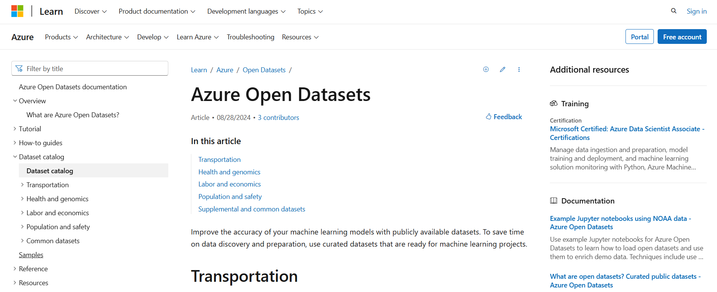
Task: Click the Filter by title input field
Action: [95, 69]
